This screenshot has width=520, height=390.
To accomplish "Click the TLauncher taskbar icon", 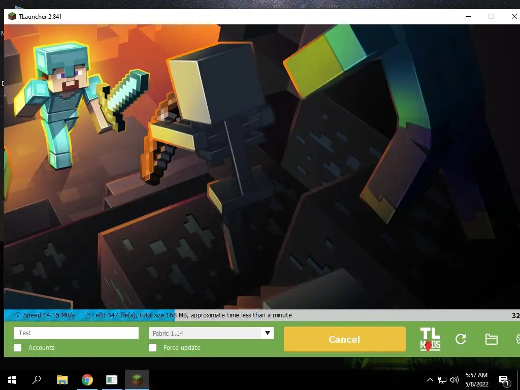I will click(x=137, y=380).
